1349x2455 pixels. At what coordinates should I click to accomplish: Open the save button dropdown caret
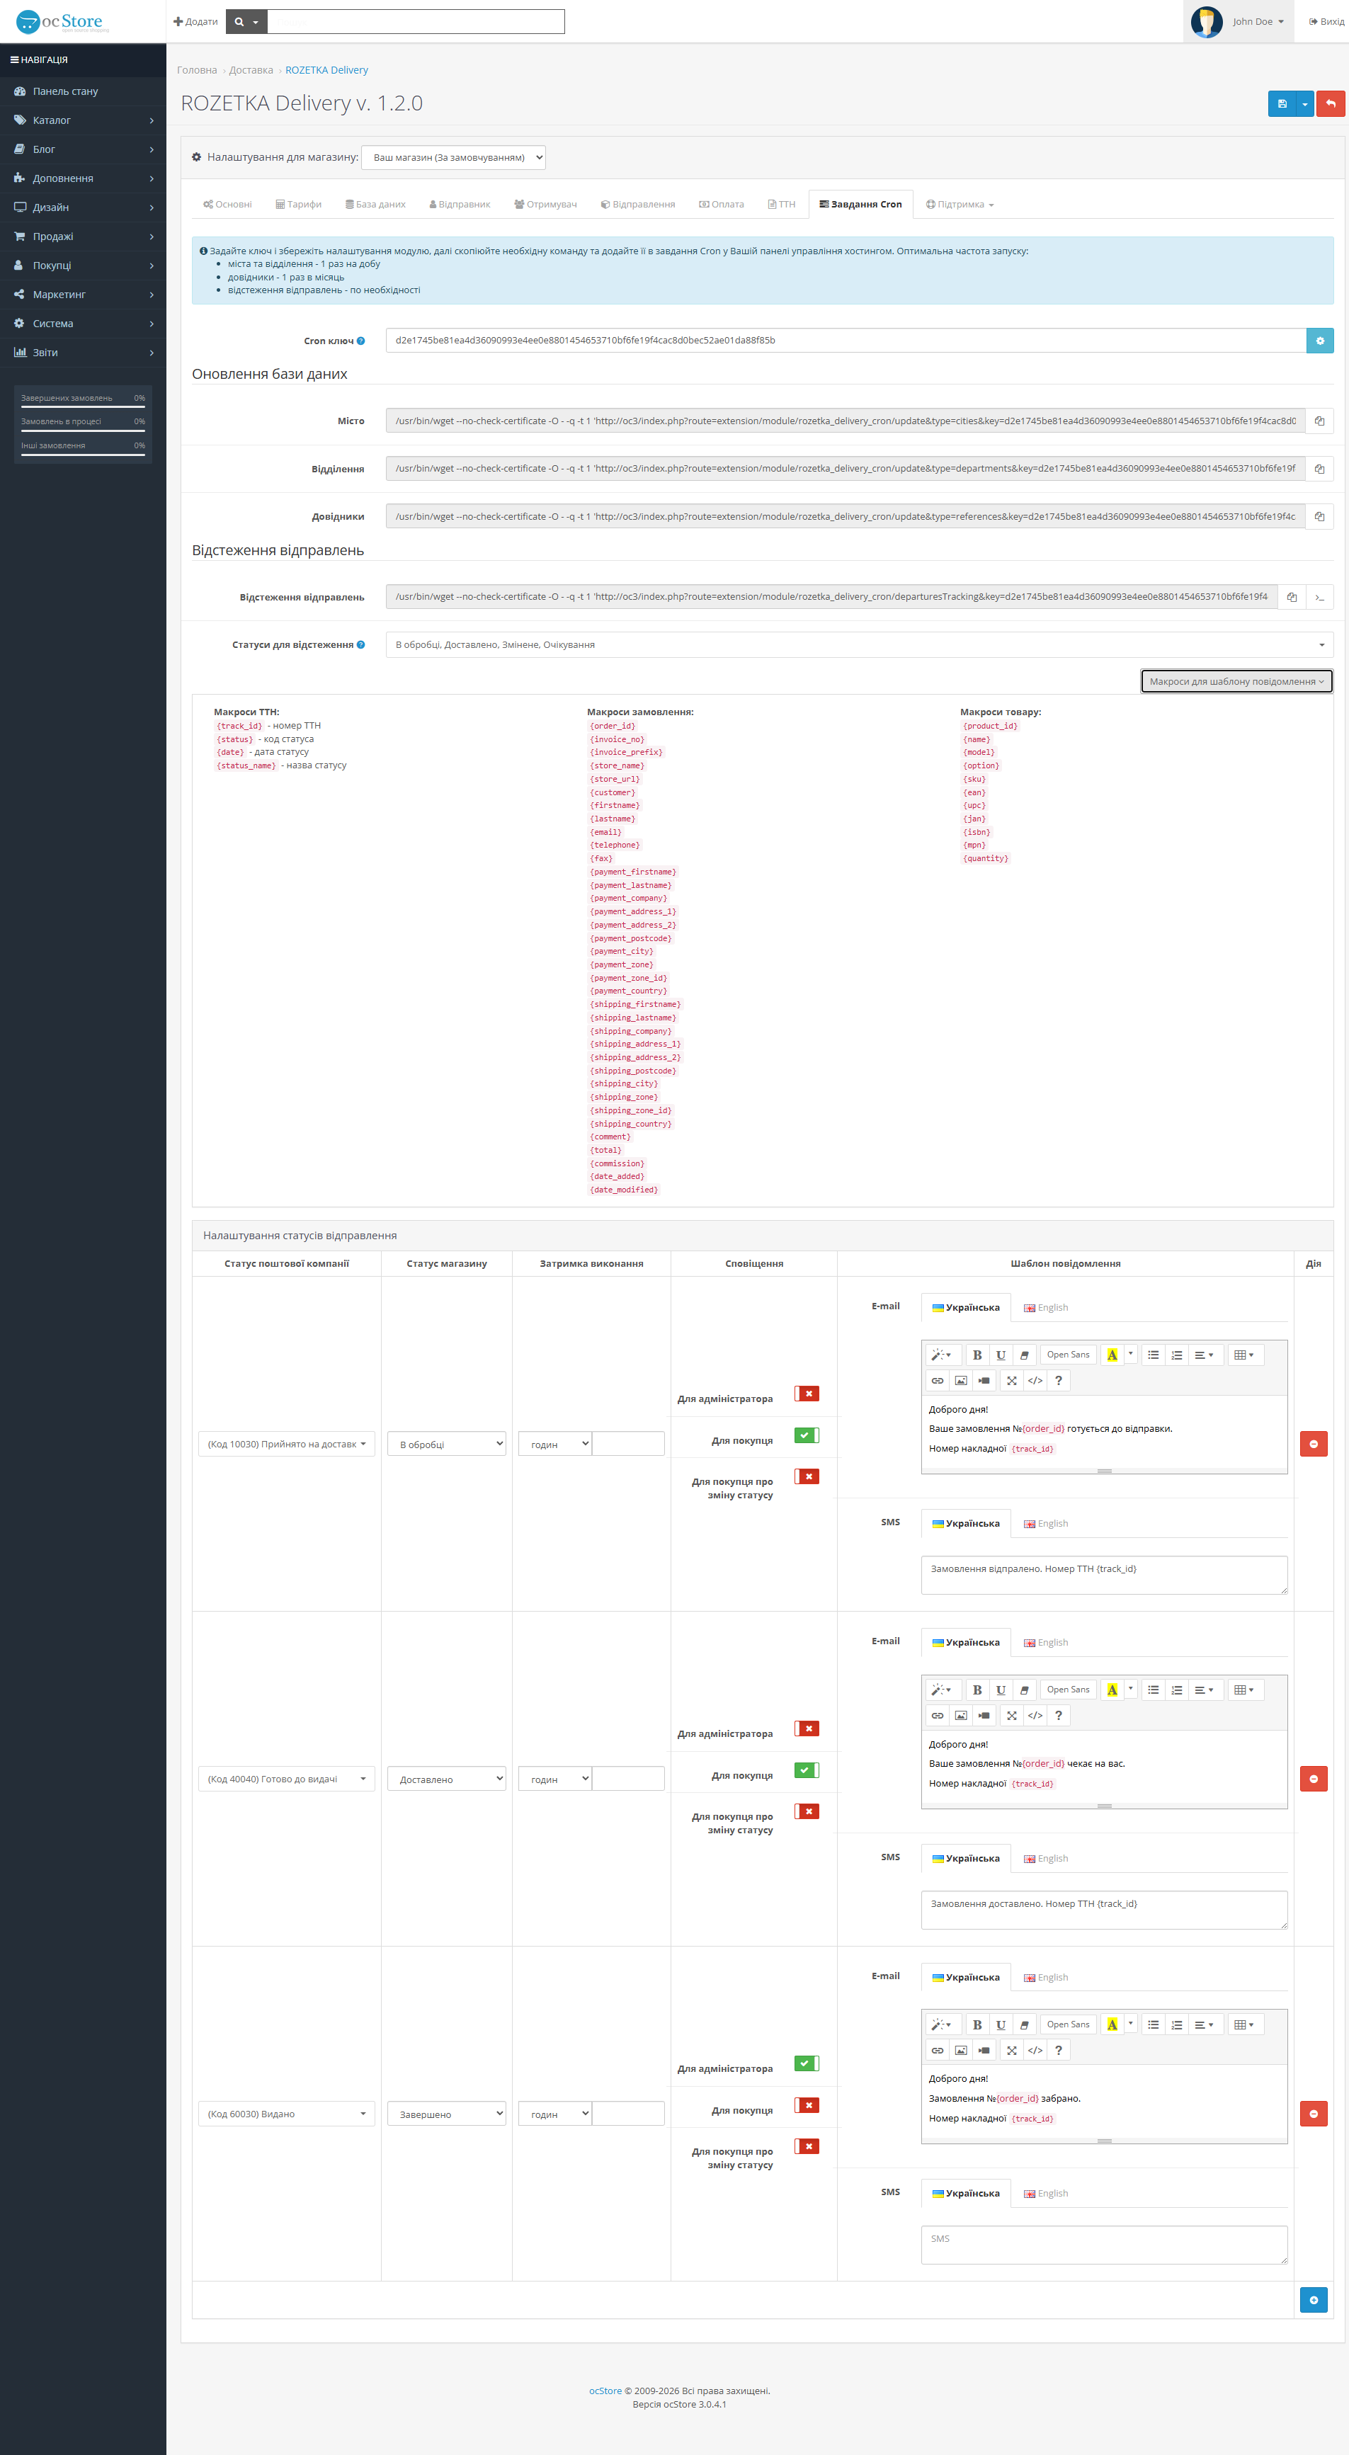[x=1305, y=104]
